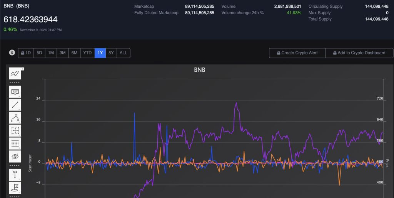Viewport: 394px width, 198px height.
Task: Select the flag marker tool
Action: tap(15, 188)
